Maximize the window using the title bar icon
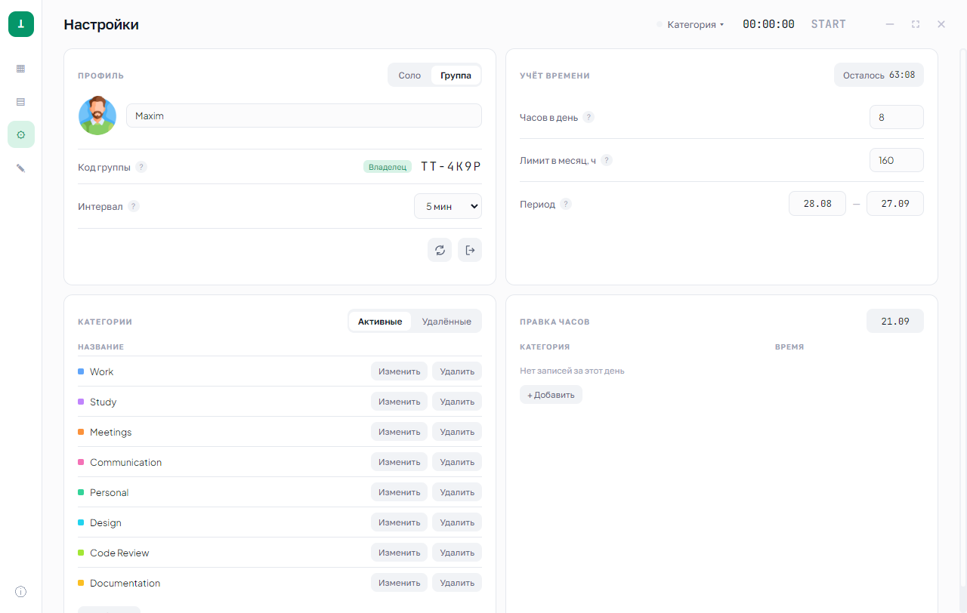The image size is (967, 613). click(916, 24)
